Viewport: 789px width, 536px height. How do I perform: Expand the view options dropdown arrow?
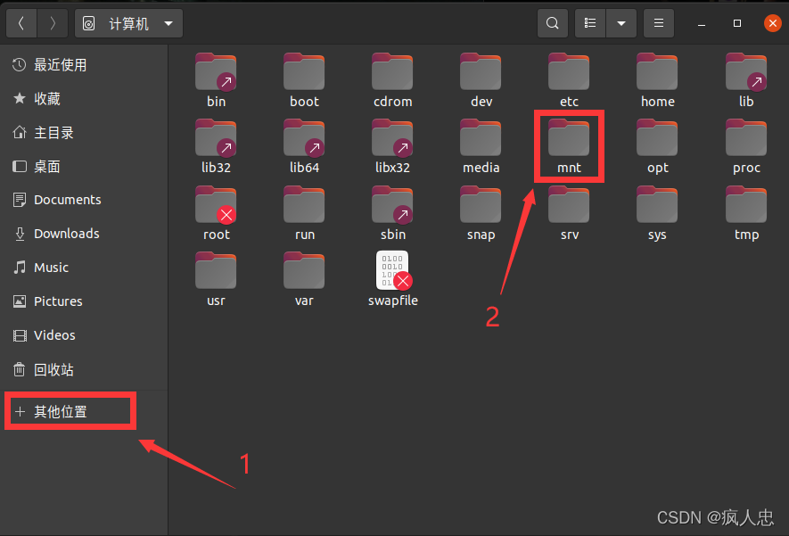pos(621,23)
